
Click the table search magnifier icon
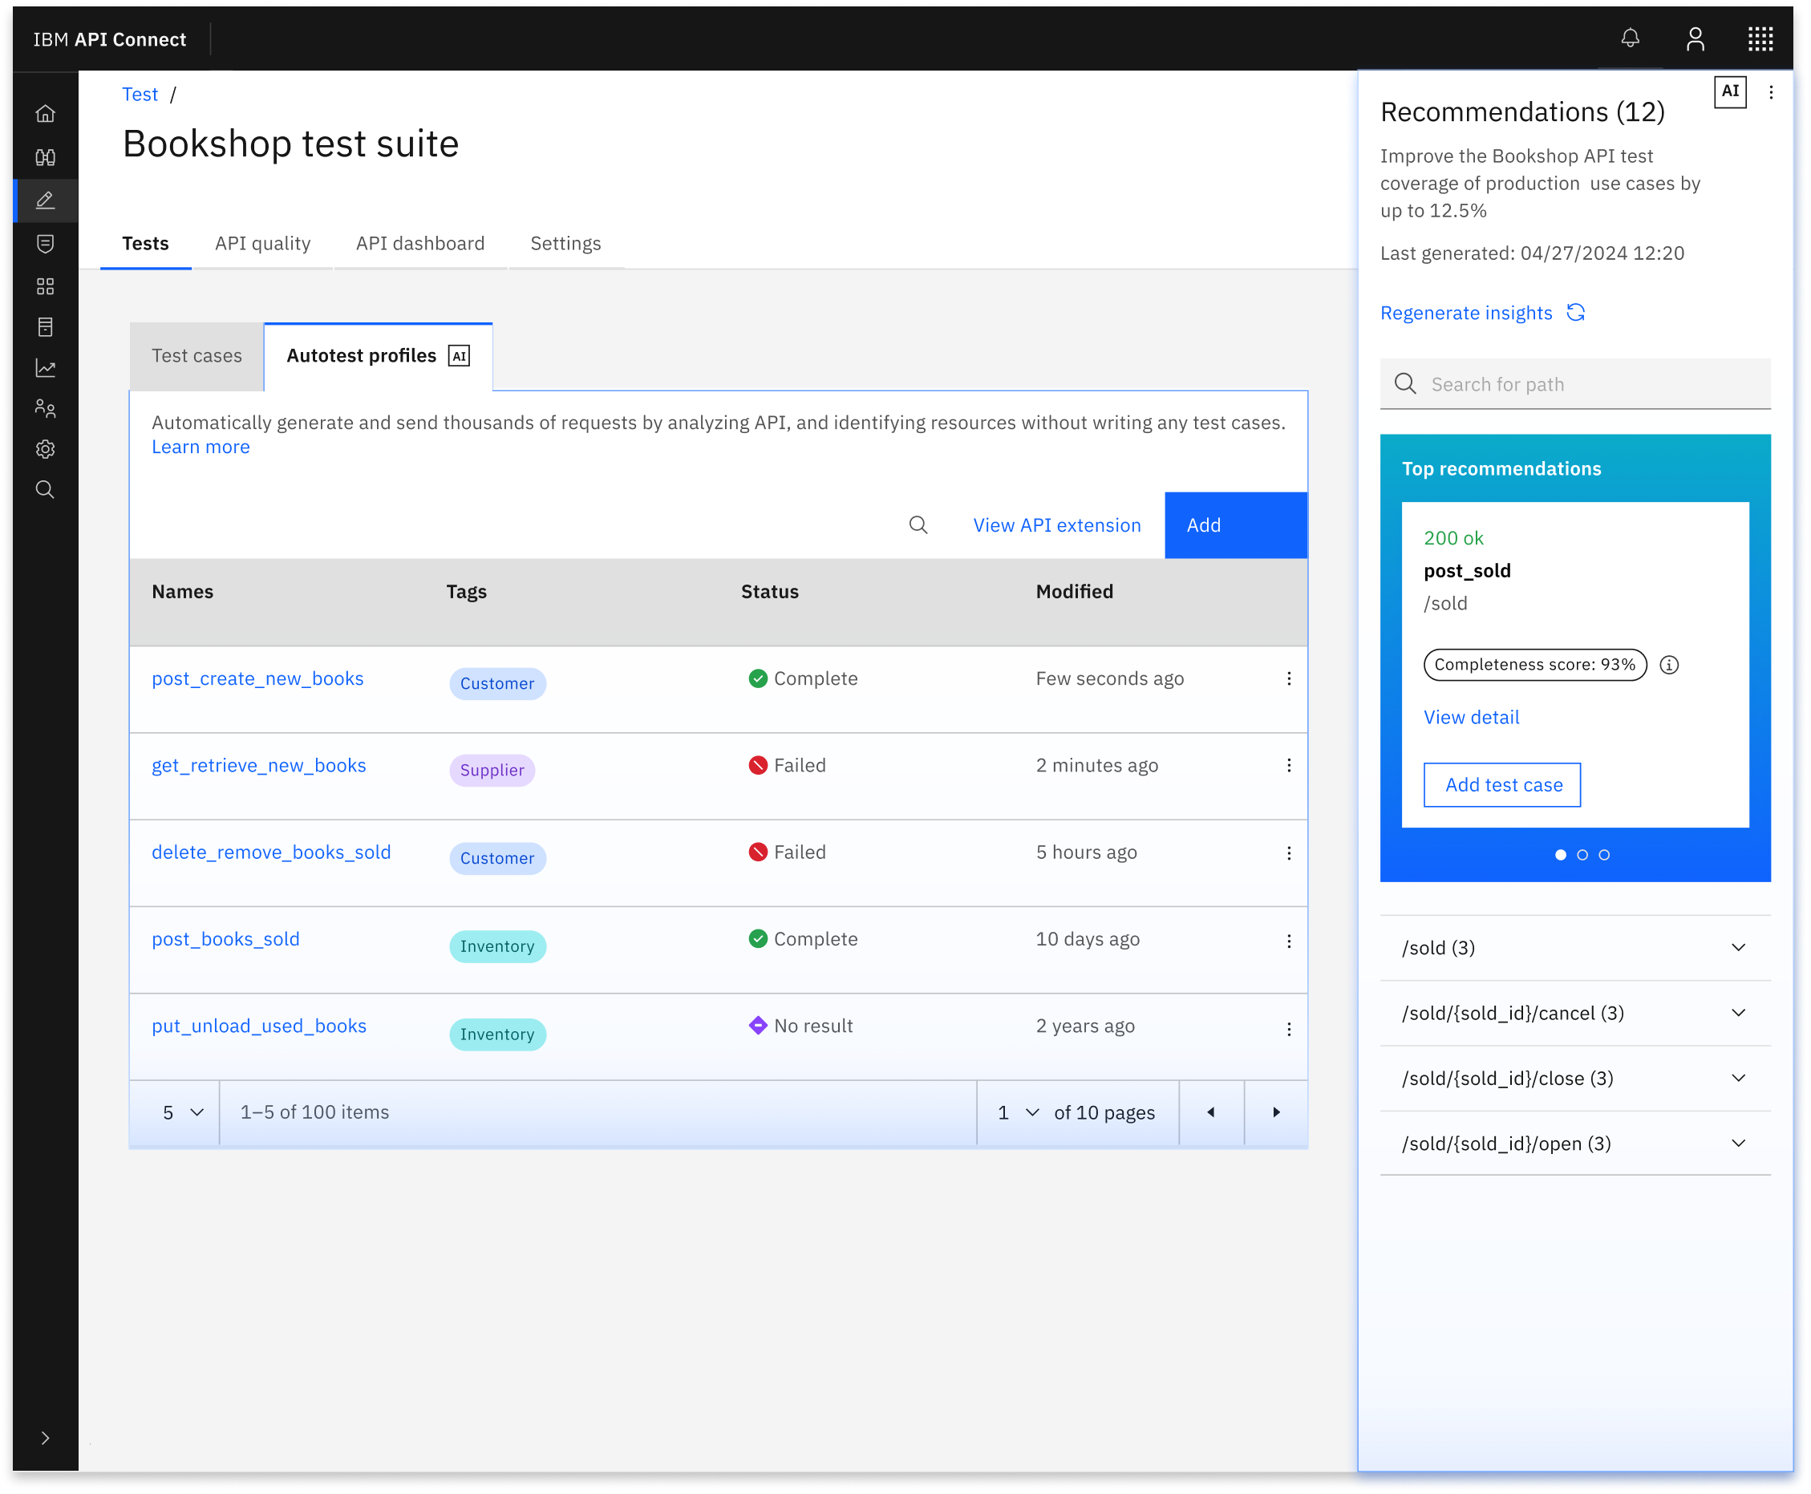pos(918,525)
